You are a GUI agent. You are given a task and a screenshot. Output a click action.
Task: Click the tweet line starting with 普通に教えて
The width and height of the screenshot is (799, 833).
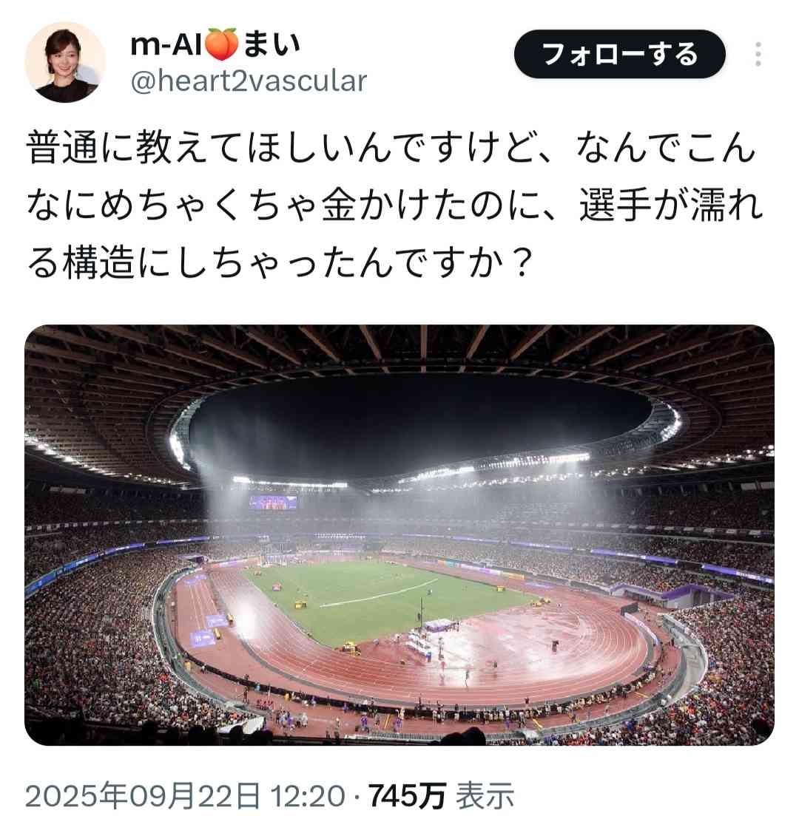coord(391,148)
